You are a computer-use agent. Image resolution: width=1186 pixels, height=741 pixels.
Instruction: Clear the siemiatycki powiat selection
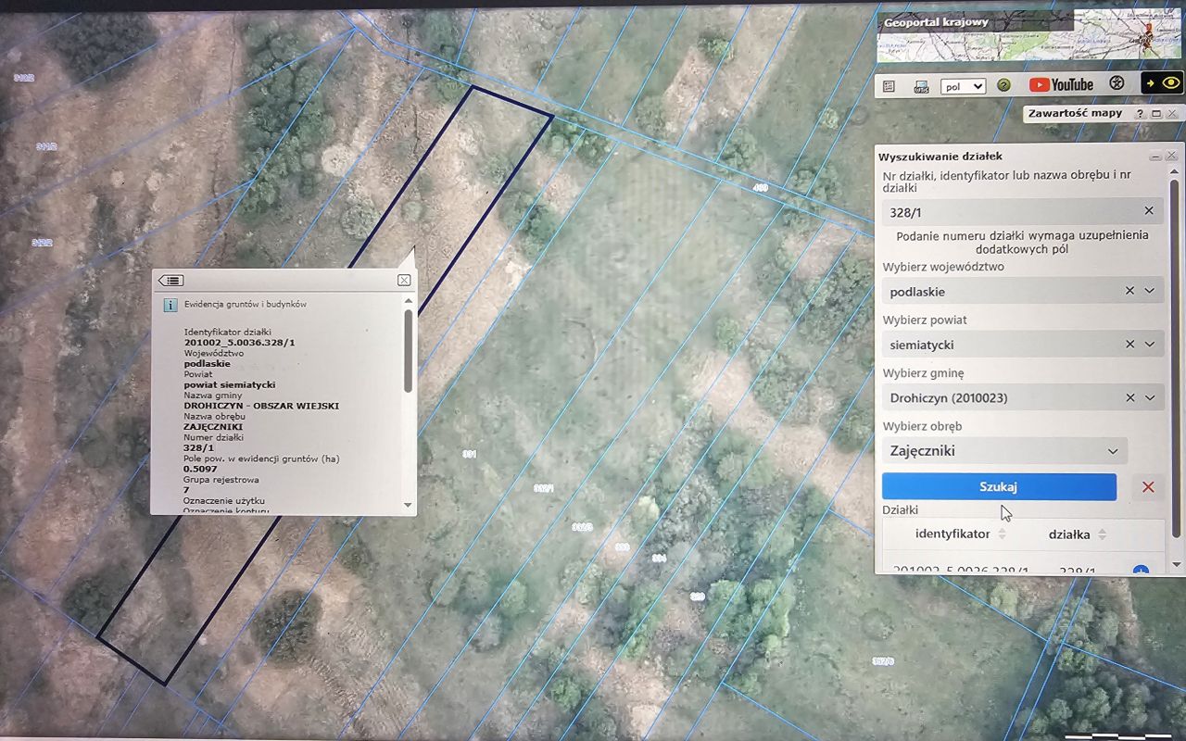point(1129,345)
